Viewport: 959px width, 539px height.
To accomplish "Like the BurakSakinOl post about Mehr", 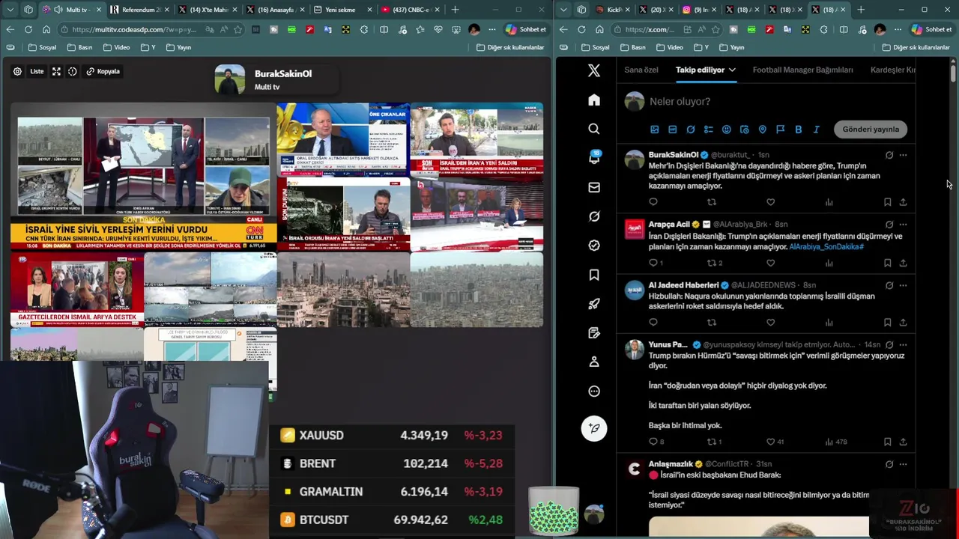I will click(x=770, y=202).
